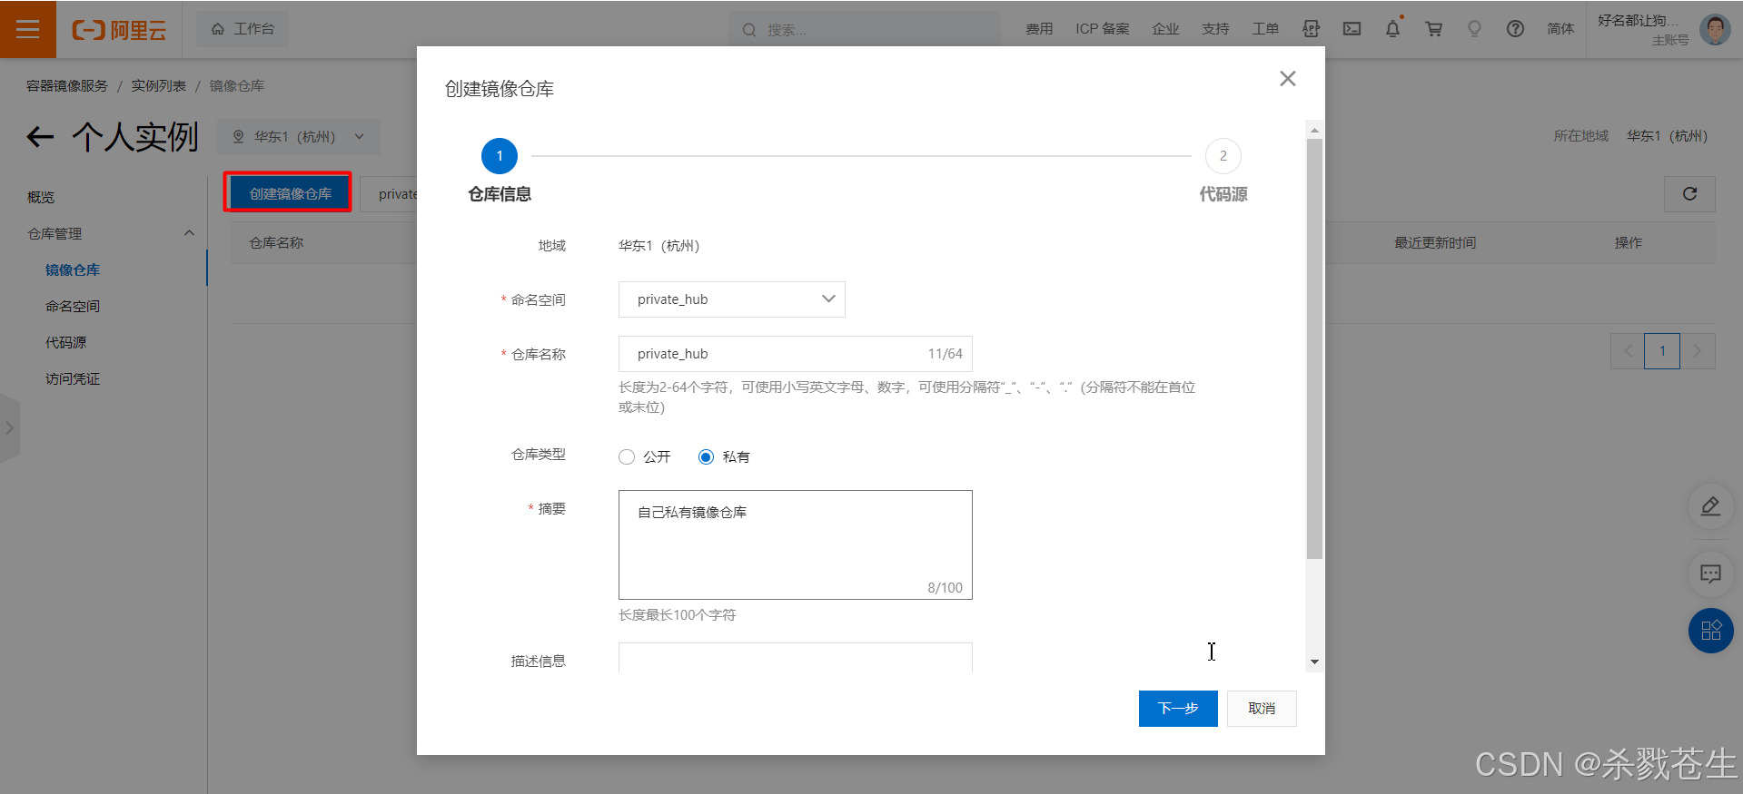1743x794 pixels.
Task: Click the back arrow beside 个人实例
Action: tap(40, 137)
